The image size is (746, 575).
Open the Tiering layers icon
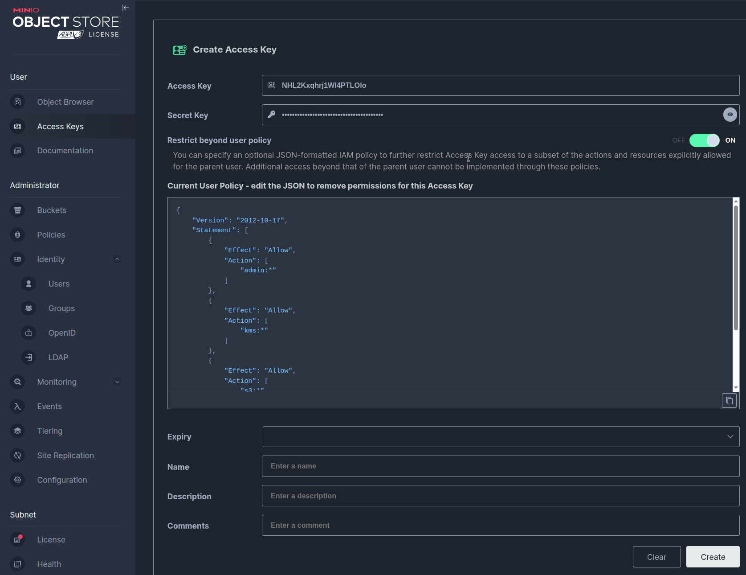[x=17, y=431]
